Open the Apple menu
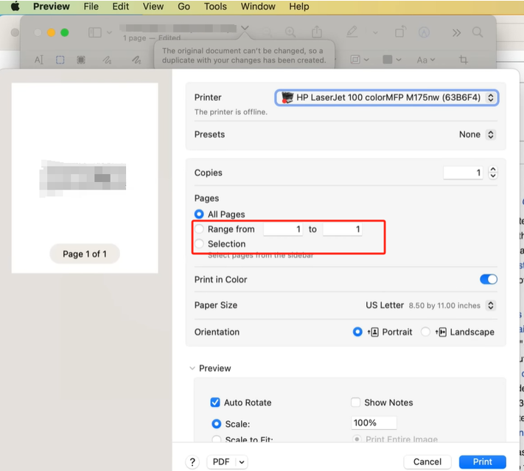 pyautogui.click(x=14, y=7)
